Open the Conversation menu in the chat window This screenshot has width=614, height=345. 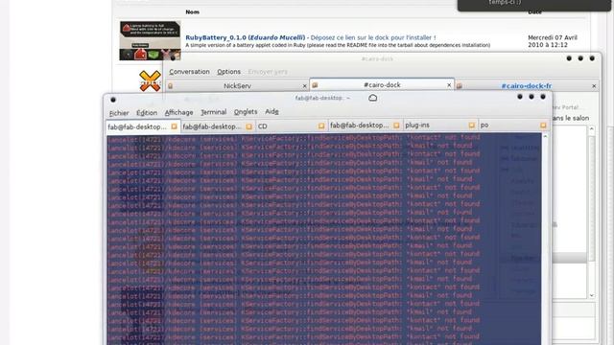point(189,72)
